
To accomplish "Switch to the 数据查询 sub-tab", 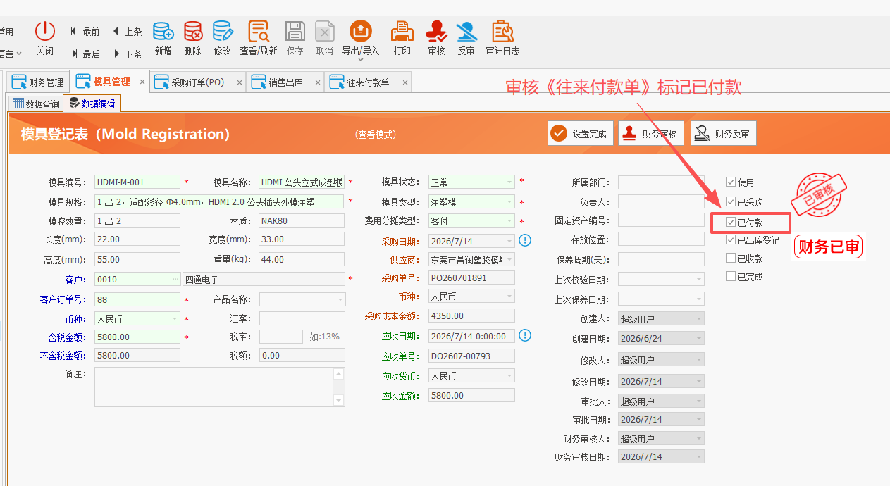I will (36, 104).
